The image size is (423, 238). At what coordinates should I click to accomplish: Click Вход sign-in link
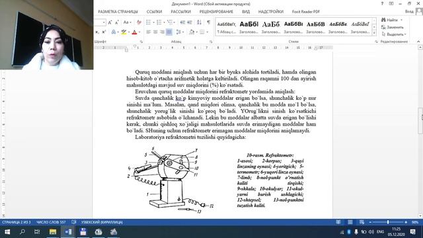click(409, 12)
